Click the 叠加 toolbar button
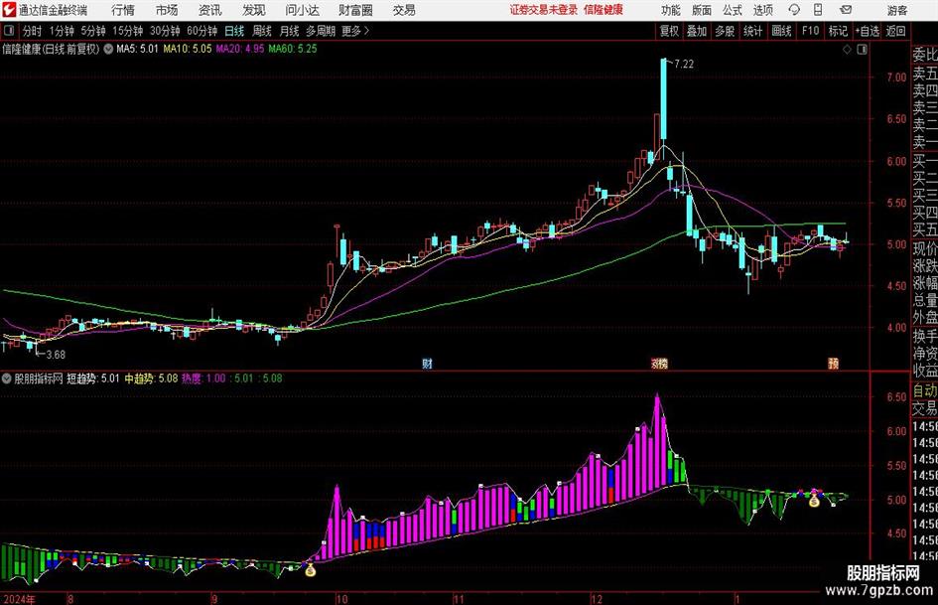 pyautogui.click(x=697, y=31)
